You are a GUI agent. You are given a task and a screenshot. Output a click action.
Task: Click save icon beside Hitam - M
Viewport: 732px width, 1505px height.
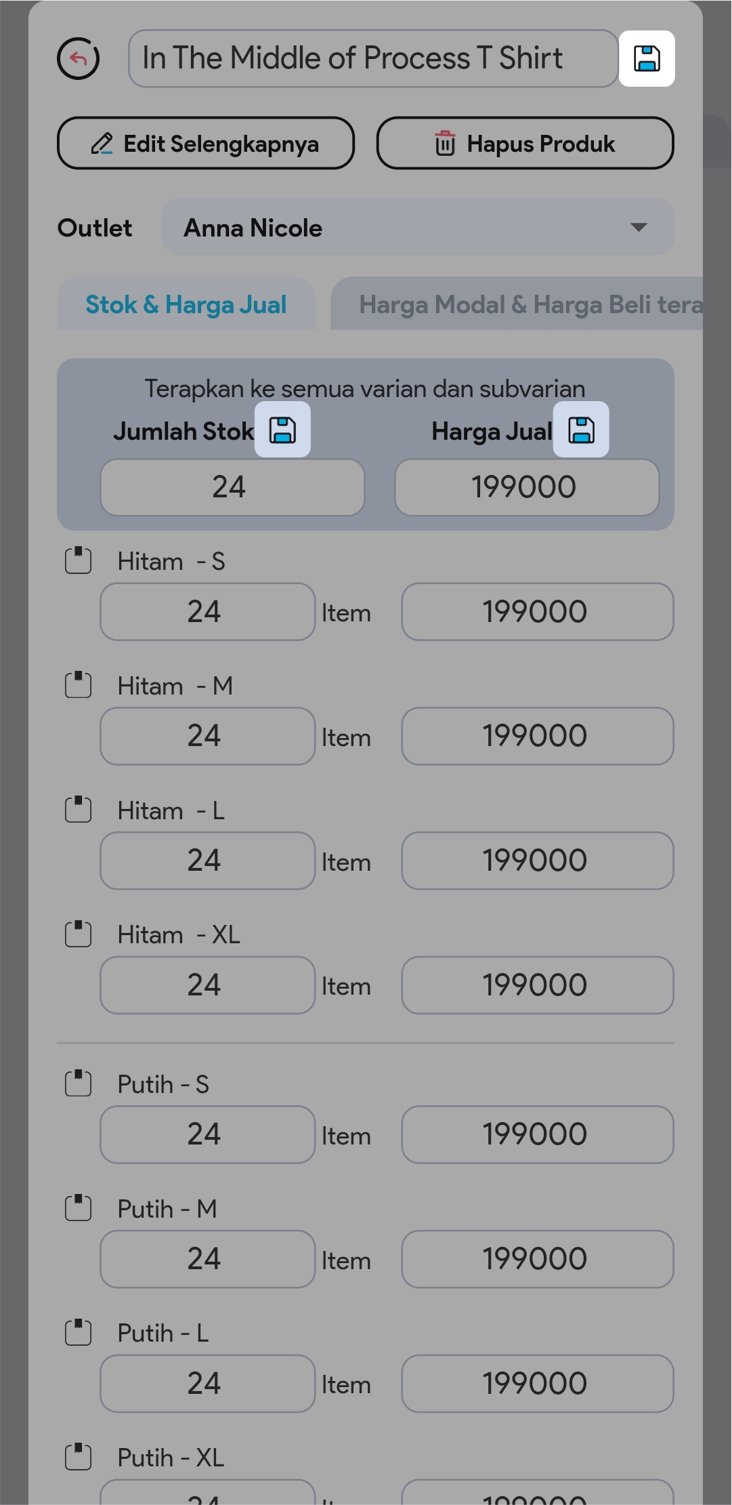point(78,685)
